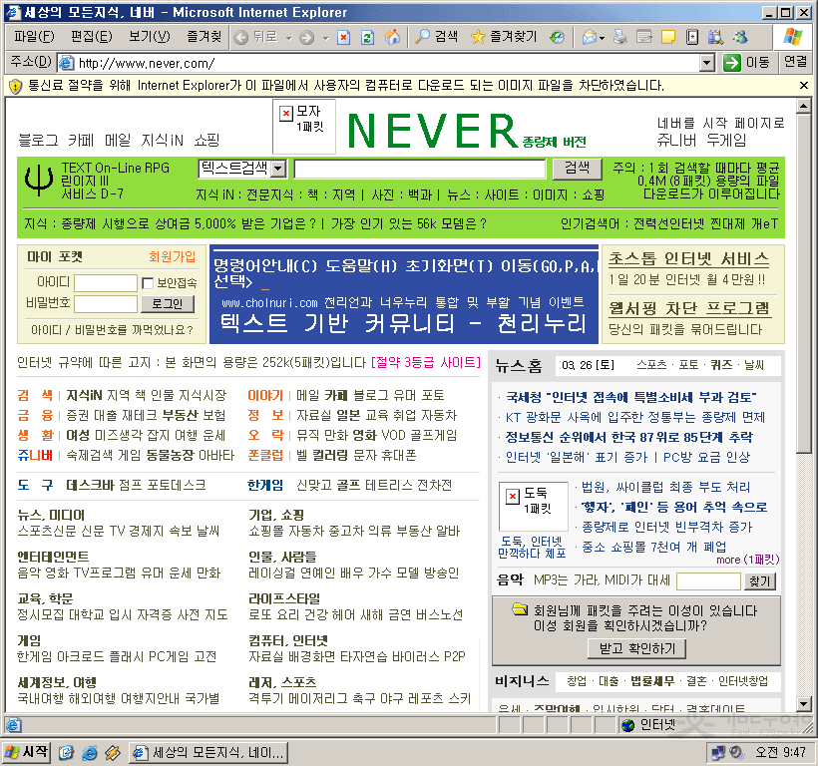Click the page icon in the address bar

click(66, 63)
